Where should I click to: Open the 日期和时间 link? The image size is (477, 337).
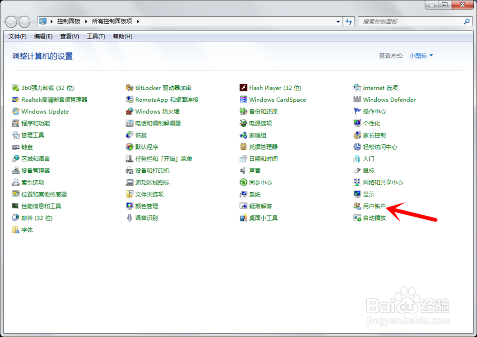click(263, 159)
